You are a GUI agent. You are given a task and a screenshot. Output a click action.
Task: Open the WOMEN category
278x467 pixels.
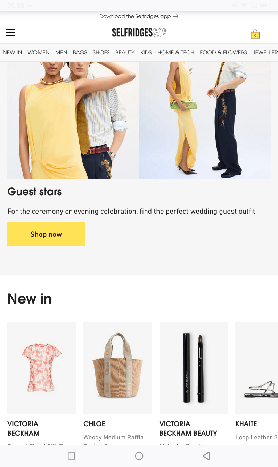[39, 52]
